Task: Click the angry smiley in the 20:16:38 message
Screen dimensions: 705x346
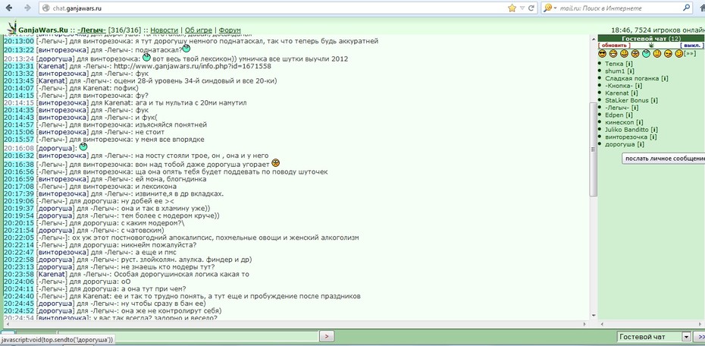Action: 276,162
